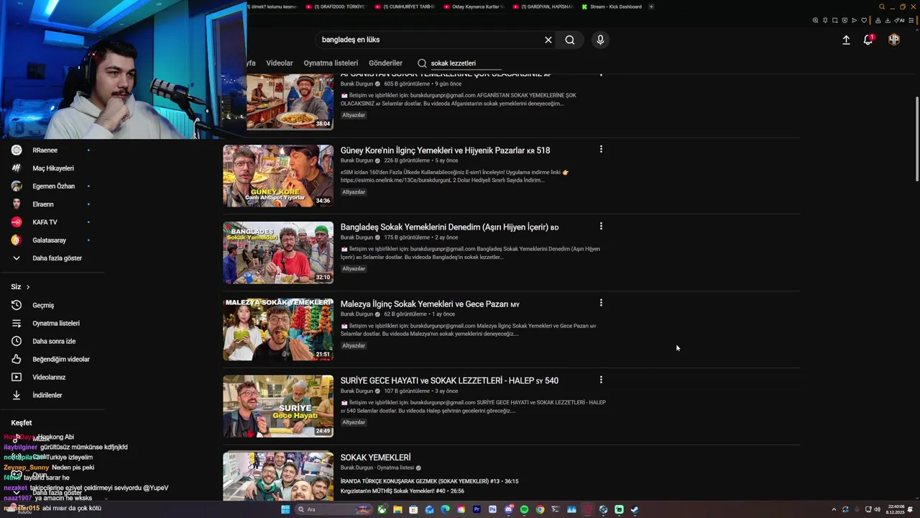Viewport: 920px width, 518px height.
Task: Open Google Chrome from the taskbar
Action: pyautogui.click(x=540, y=509)
